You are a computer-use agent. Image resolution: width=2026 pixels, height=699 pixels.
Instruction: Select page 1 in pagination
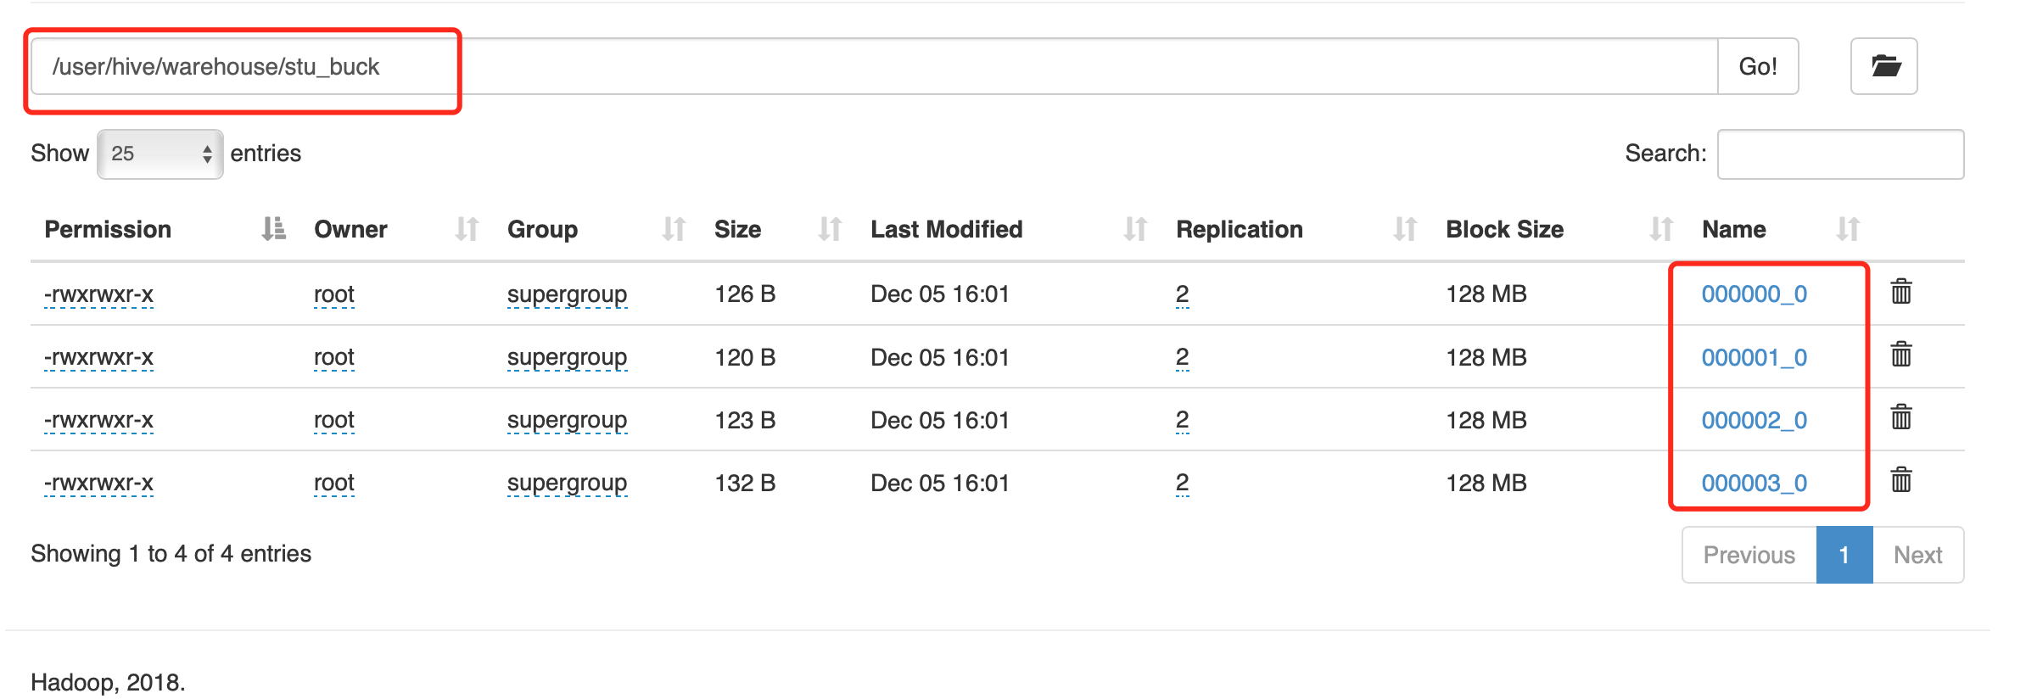[1844, 555]
